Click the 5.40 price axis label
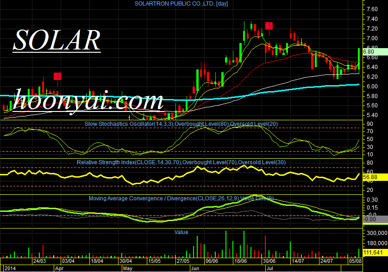Viewport: 388px width, 272px height. 372,115
